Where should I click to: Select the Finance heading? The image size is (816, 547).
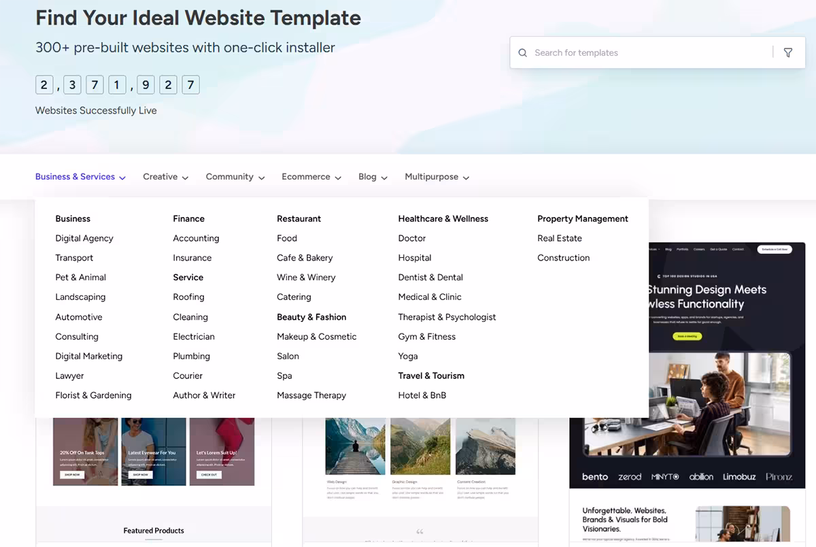[x=188, y=219]
